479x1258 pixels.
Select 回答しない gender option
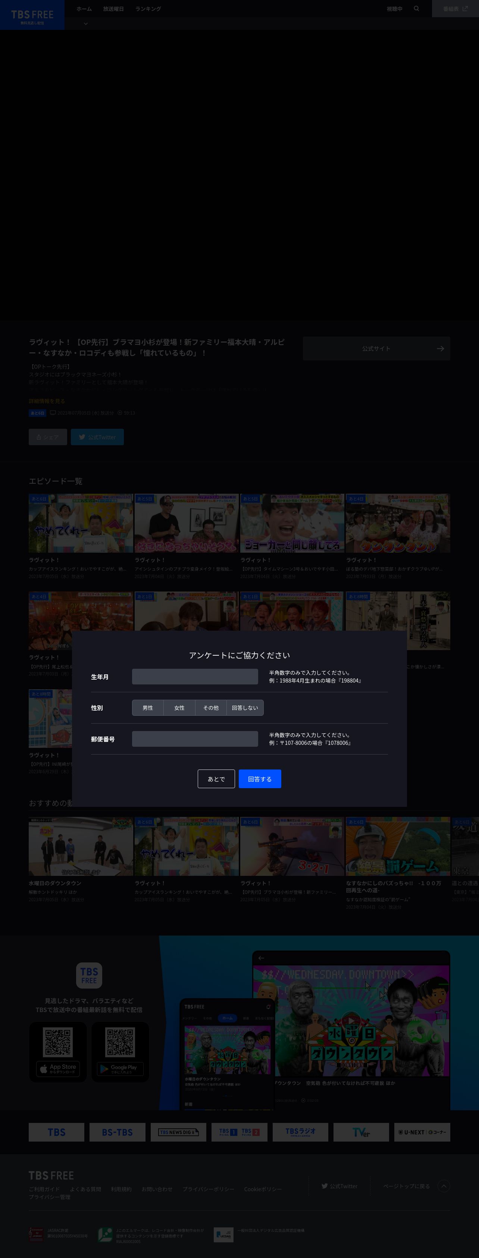(x=245, y=708)
